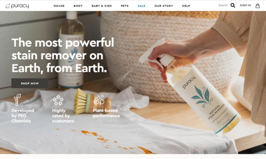
Task: Go to the SALE page
Action: 142,6
